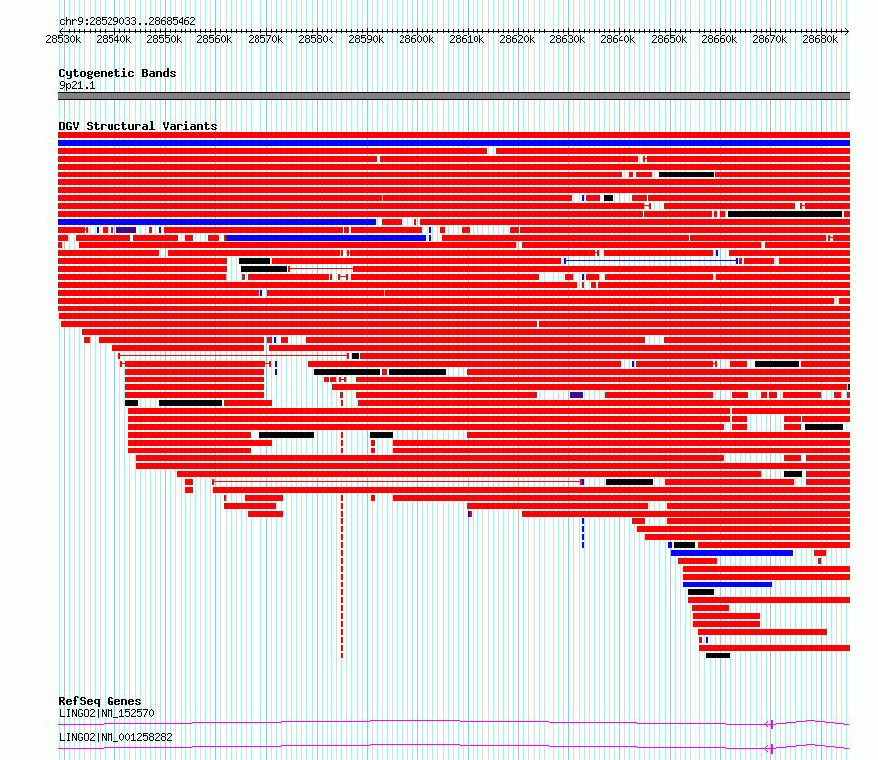Select the 28570k ruler position label
The image size is (878, 760).
(265, 39)
